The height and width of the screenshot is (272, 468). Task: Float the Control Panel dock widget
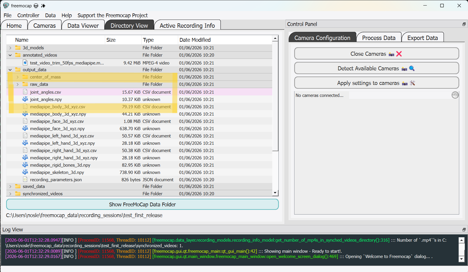464,24
